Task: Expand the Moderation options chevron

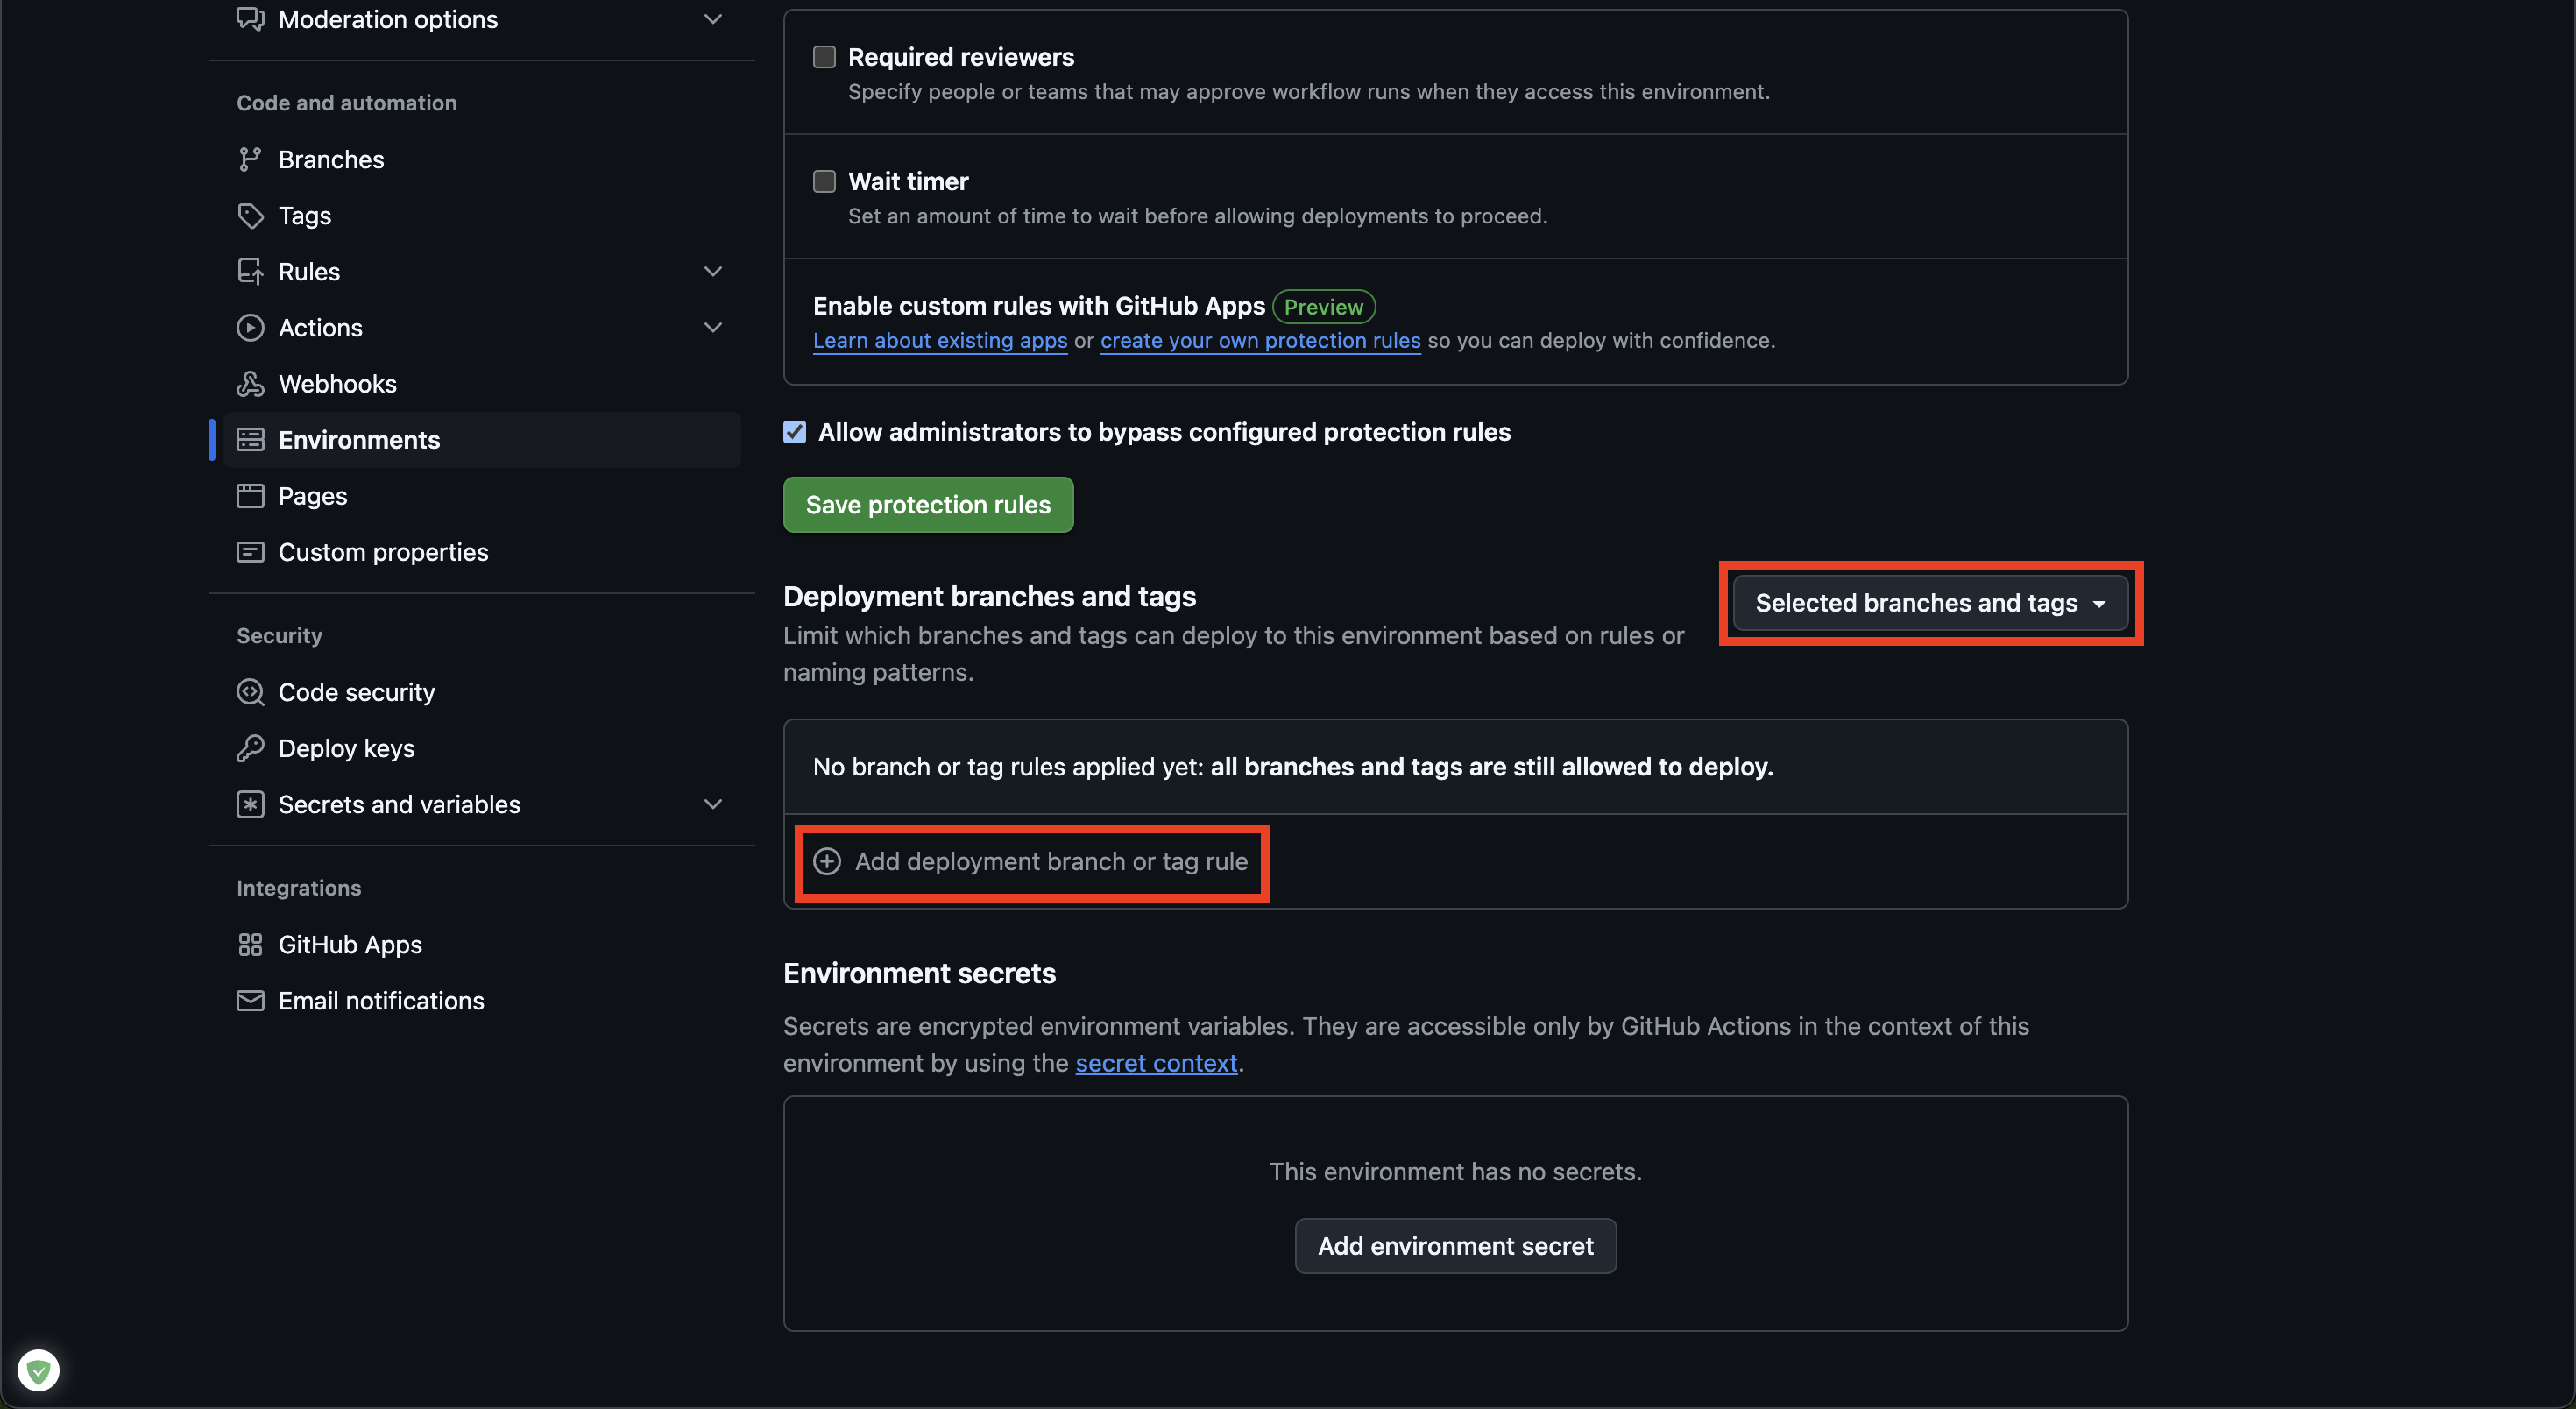Action: tap(713, 19)
